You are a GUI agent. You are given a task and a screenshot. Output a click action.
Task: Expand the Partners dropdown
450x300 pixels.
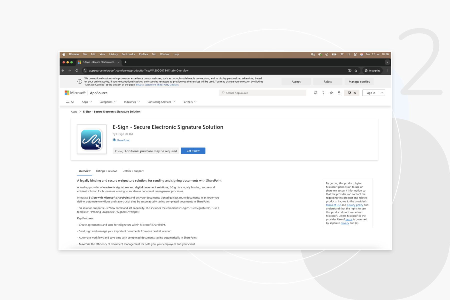pyautogui.click(x=189, y=102)
